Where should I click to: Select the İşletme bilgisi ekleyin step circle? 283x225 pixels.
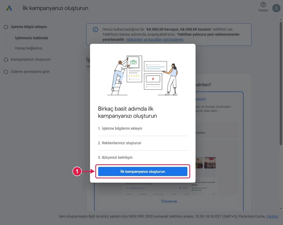point(6,27)
